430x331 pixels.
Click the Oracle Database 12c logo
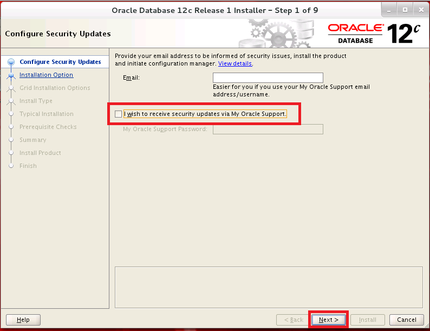[374, 34]
